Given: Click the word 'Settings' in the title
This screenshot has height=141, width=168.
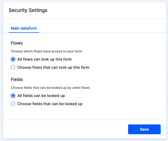Looking at the screenshot, I should tap(39, 10).
